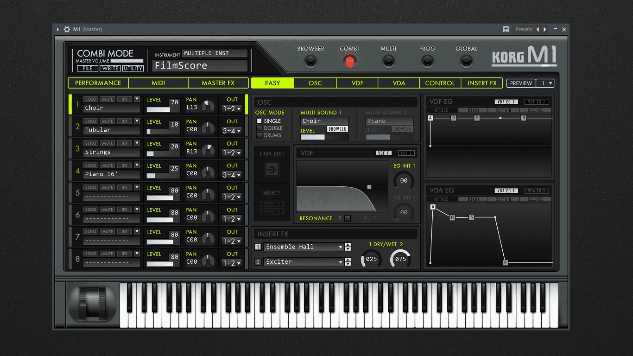Click the insert FX 2 dry/wet knob 075
This screenshot has width=633, height=356.
400,259
